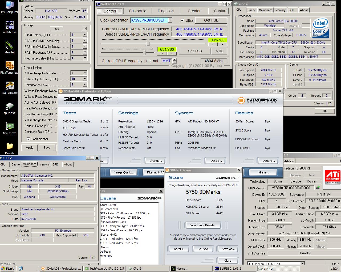Click Submit Your Results button
Viewport: 341px width, 272px height.
pyautogui.click(x=203, y=225)
